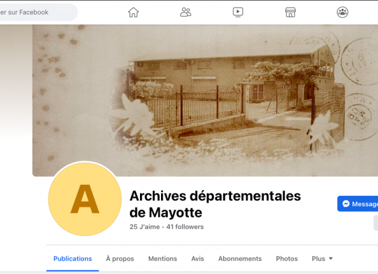Click the page title 'Archives départementales de Mayotte'
Screen dimensions: 378x274
point(215,204)
